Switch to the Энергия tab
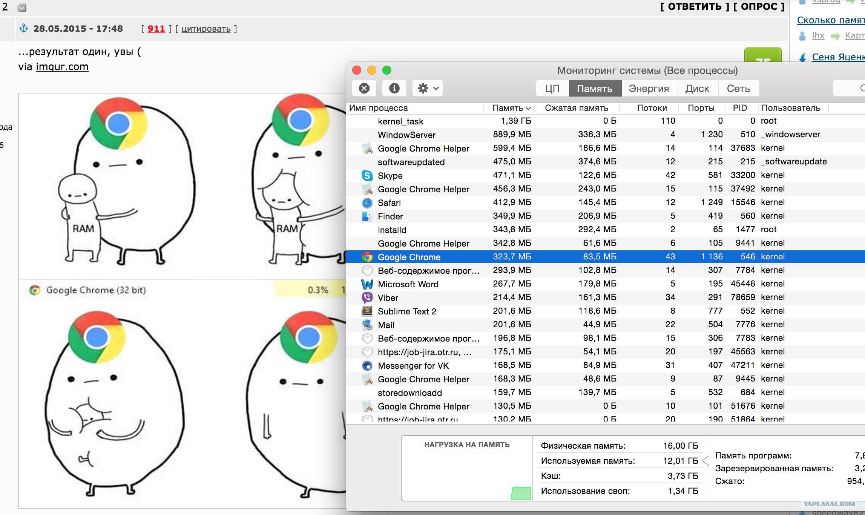 (x=649, y=88)
